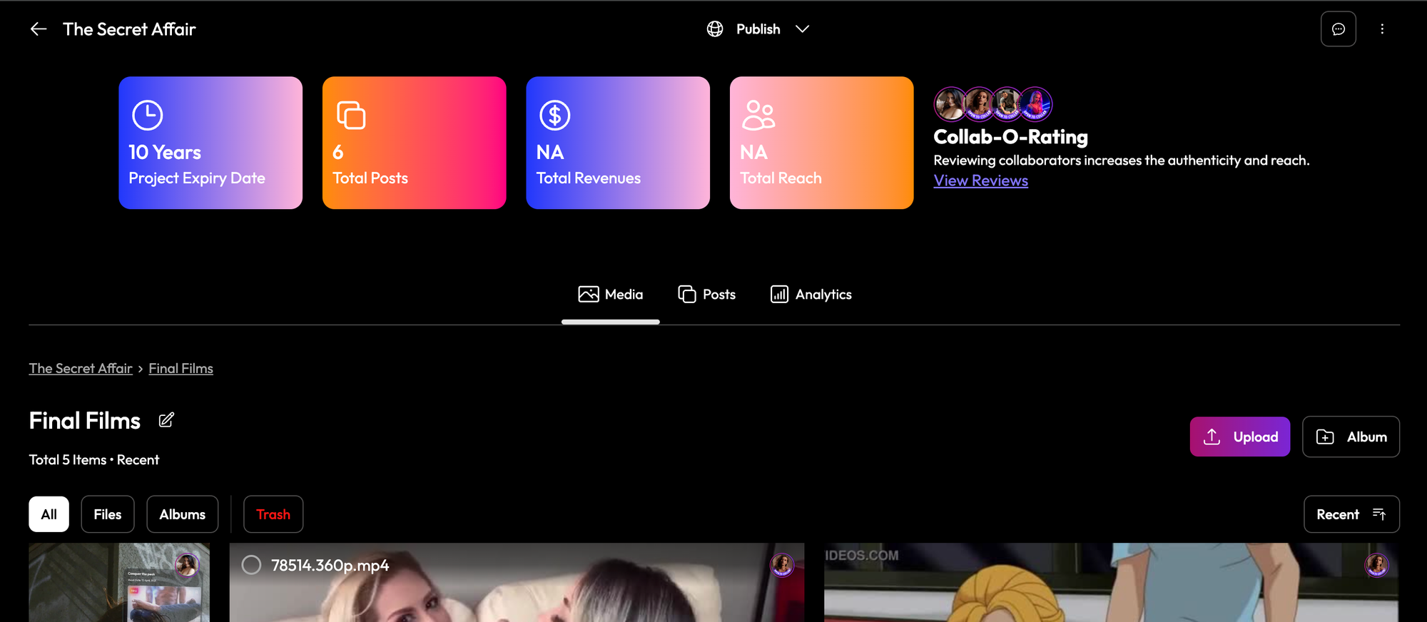Click the Total Posts gradient card
The width and height of the screenshot is (1427, 622).
tap(414, 143)
